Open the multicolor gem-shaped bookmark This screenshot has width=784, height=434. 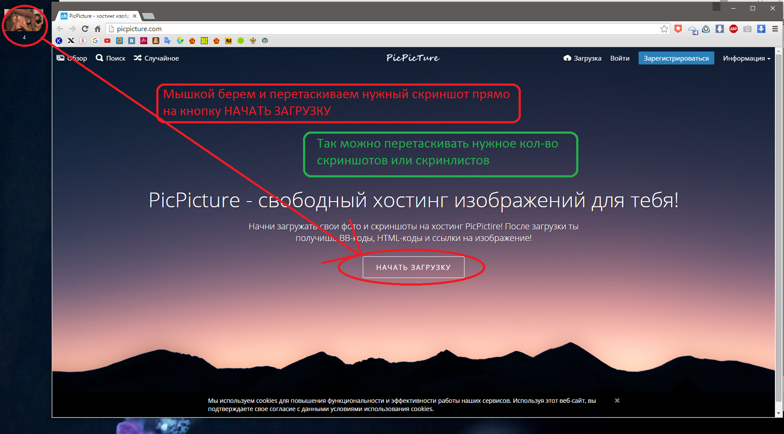(x=180, y=41)
